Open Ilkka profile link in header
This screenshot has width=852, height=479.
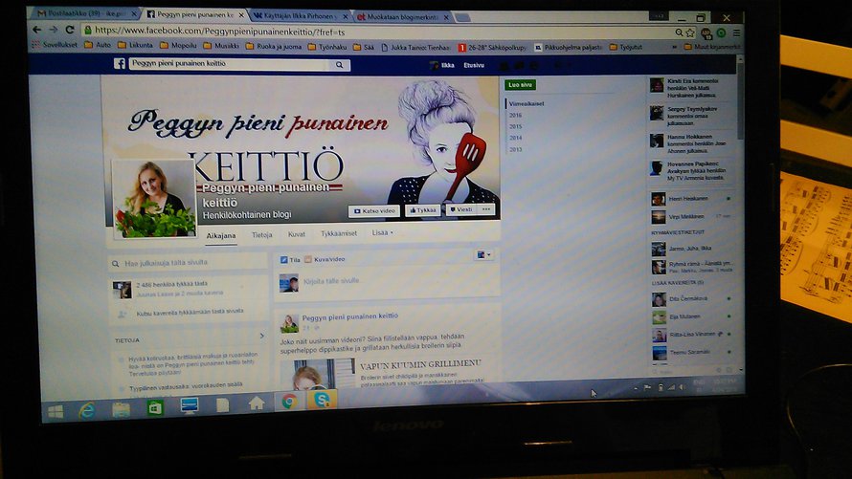442,65
